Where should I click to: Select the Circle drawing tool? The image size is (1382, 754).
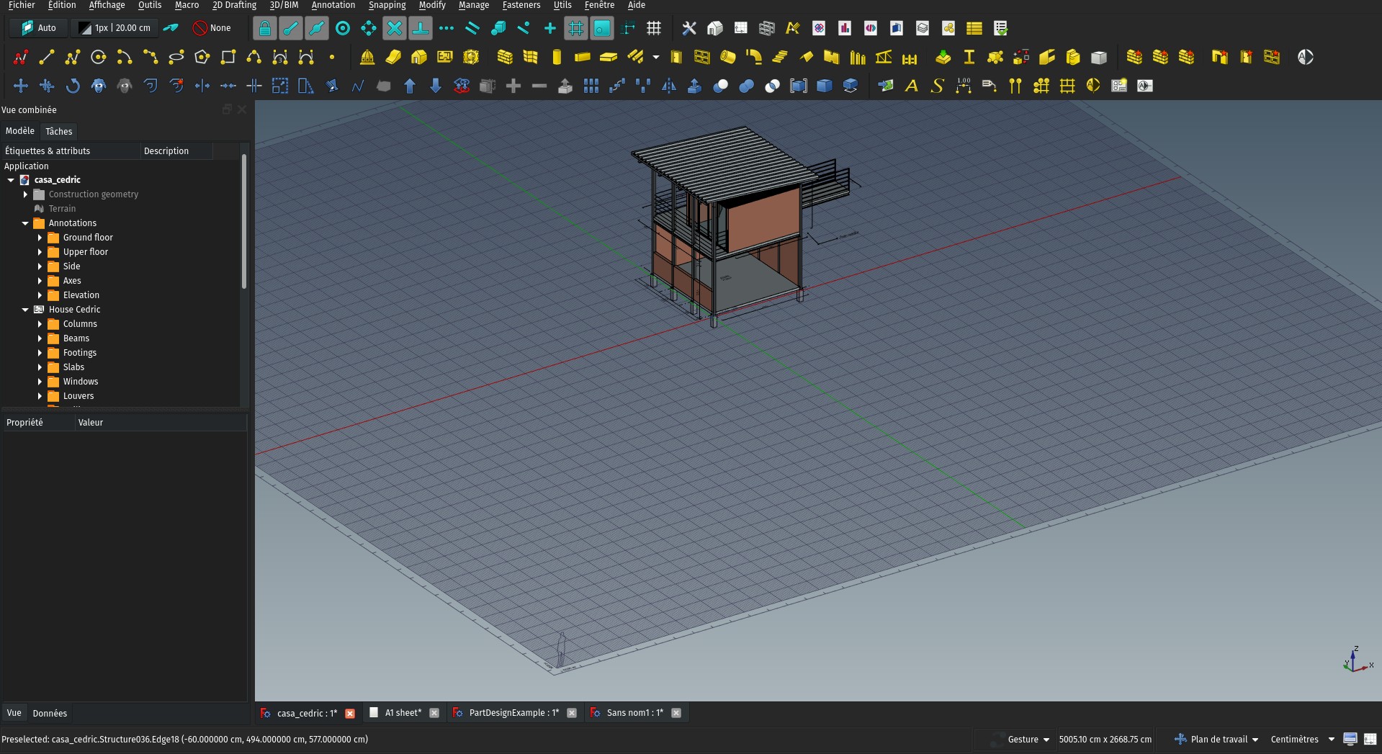99,57
